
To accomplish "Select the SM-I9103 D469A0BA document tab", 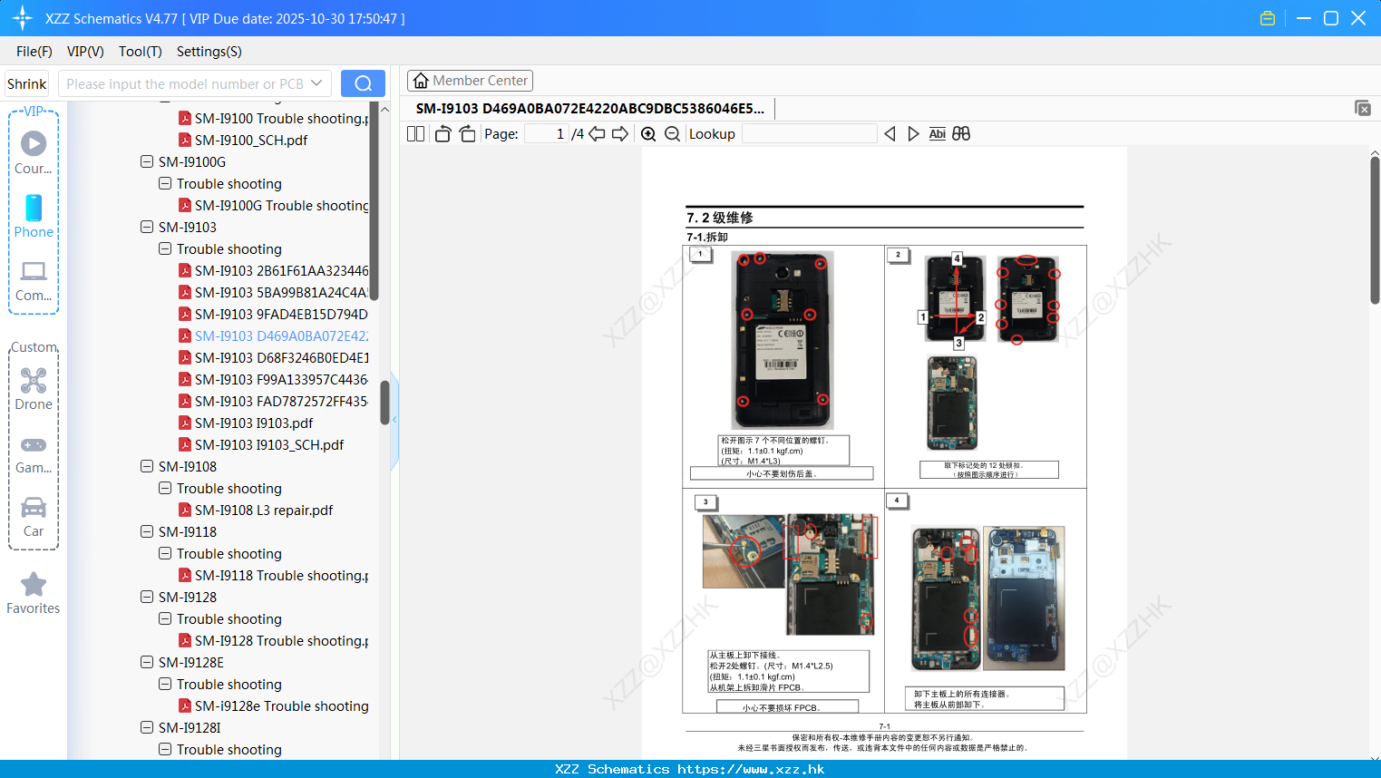I will point(590,108).
